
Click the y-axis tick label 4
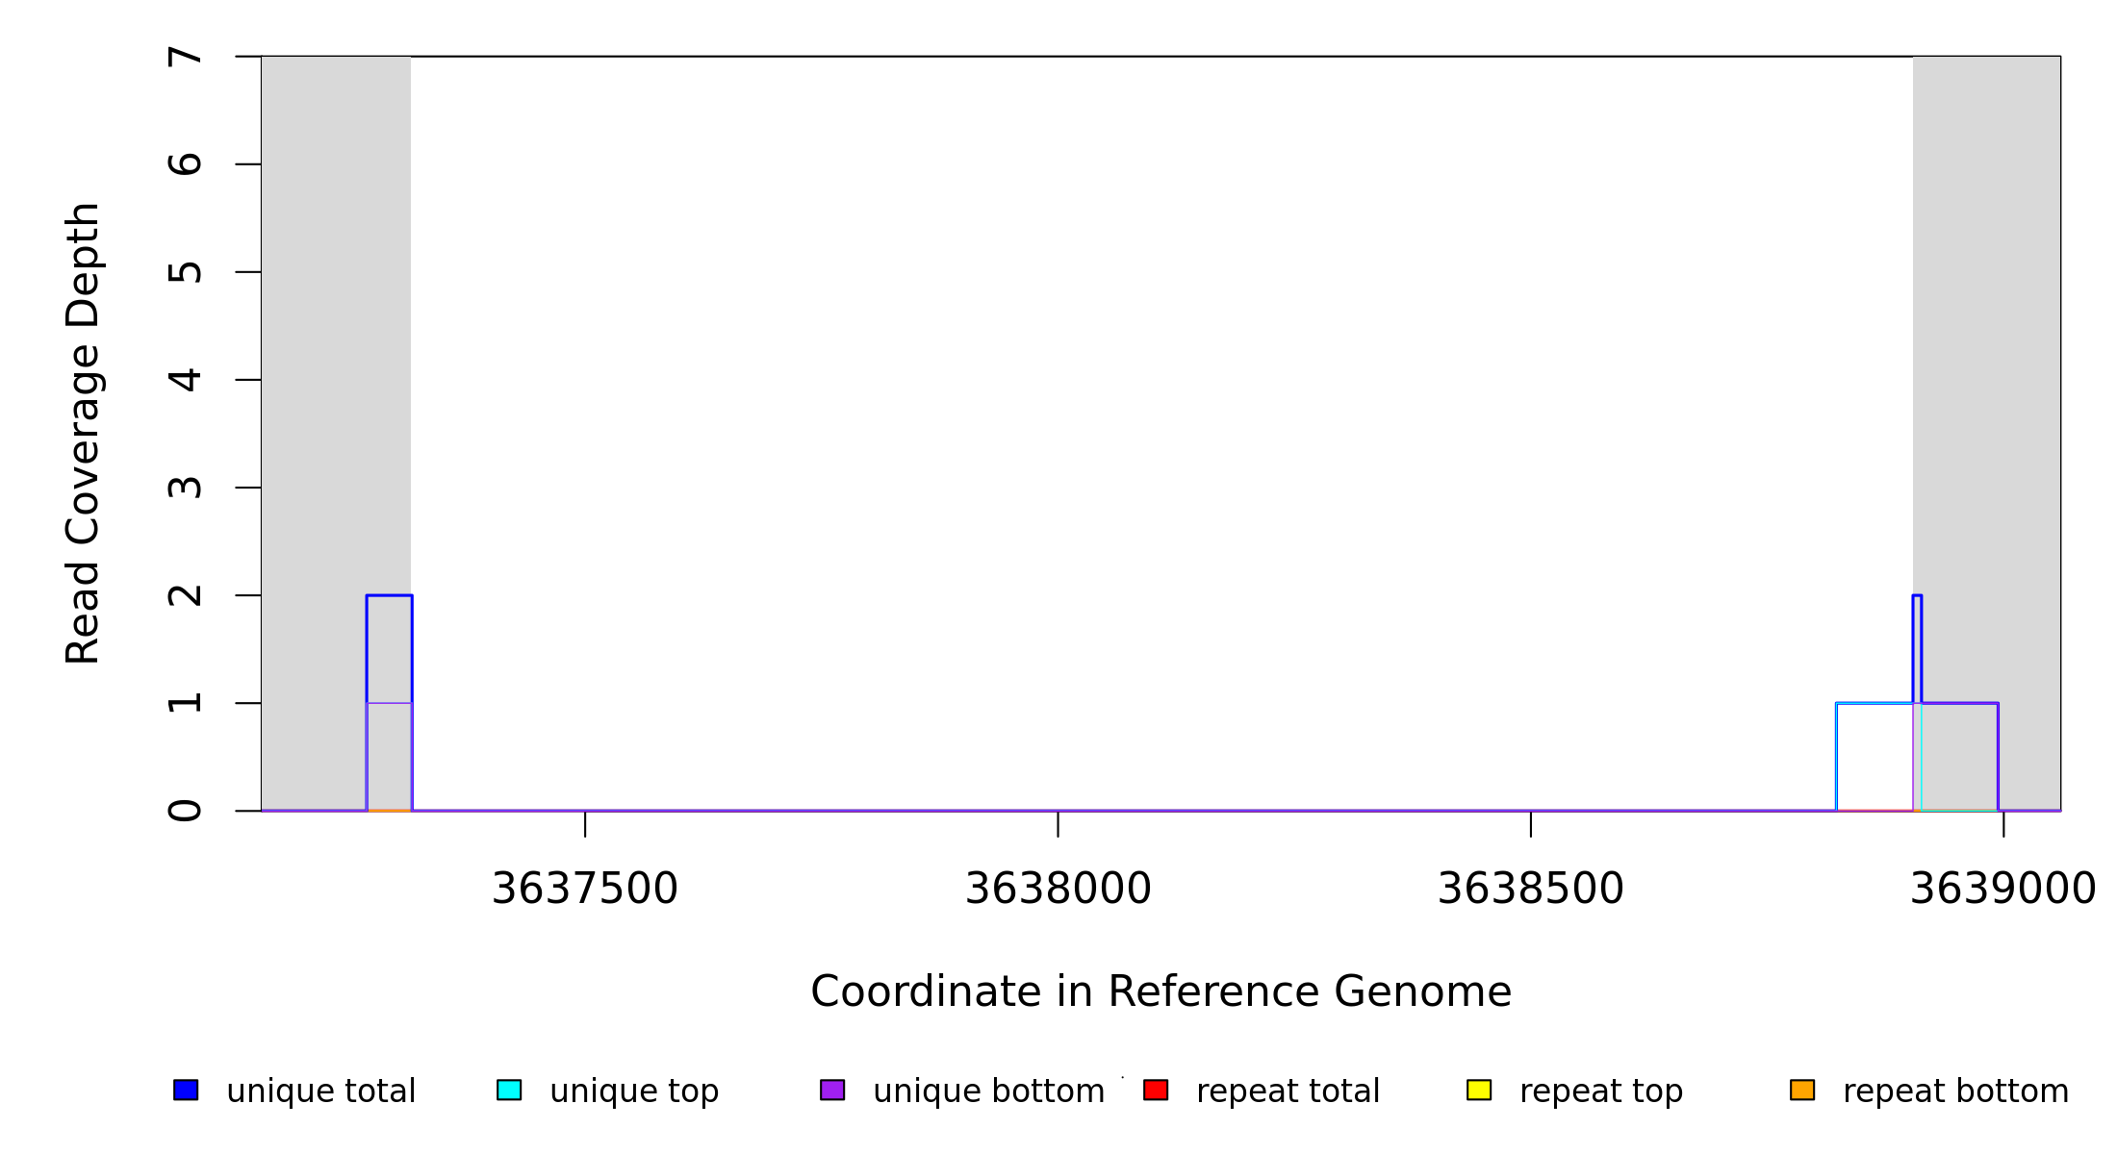(x=185, y=380)
